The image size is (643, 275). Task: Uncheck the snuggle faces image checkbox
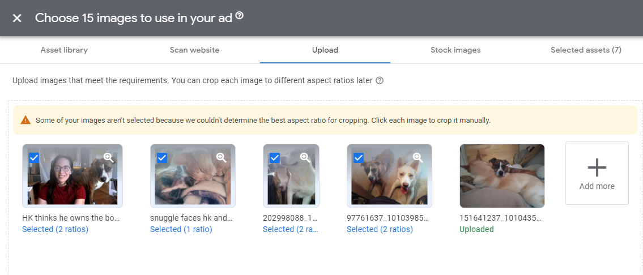[x=162, y=158]
